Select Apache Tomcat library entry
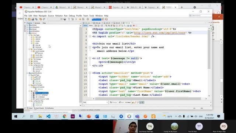 (42, 99)
